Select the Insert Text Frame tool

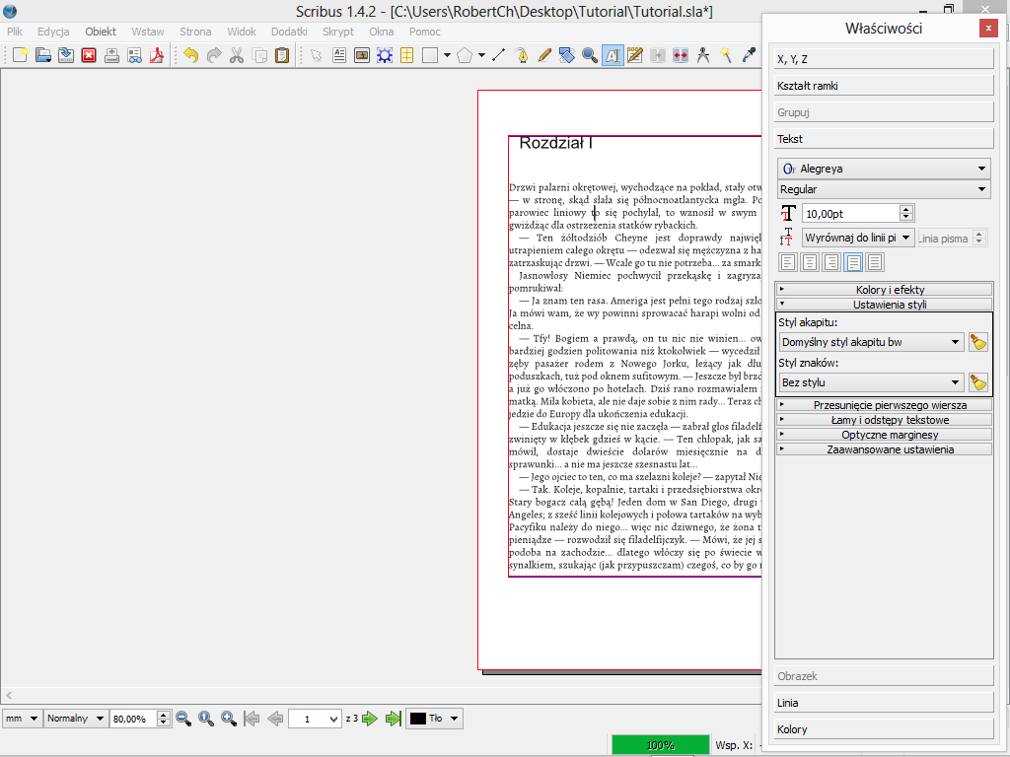(339, 55)
